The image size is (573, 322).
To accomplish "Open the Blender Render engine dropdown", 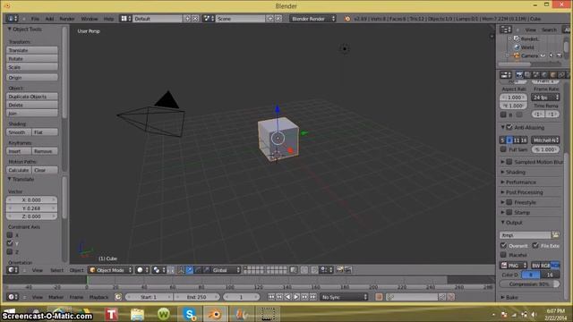I will (312, 19).
